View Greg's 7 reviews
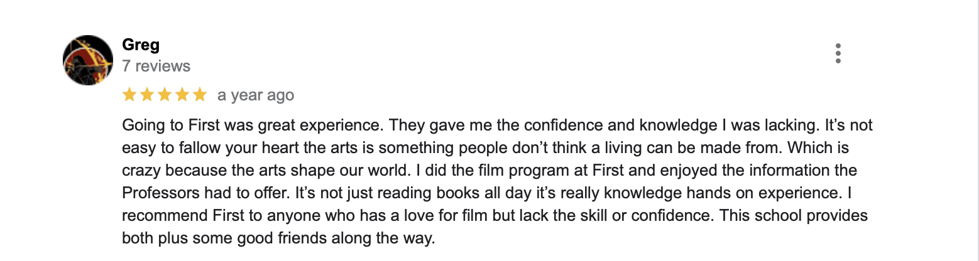The width and height of the screenshot is (979, 261). tap(156, 66)
